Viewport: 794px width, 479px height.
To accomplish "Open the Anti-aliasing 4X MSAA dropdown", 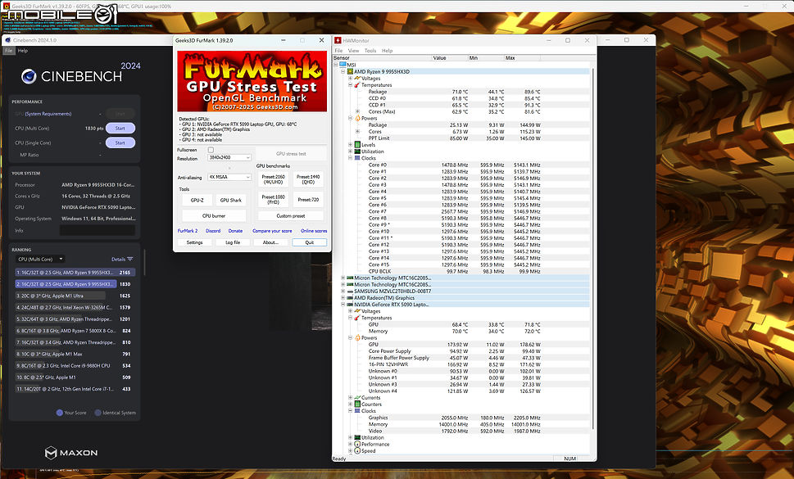I will 229,177.
